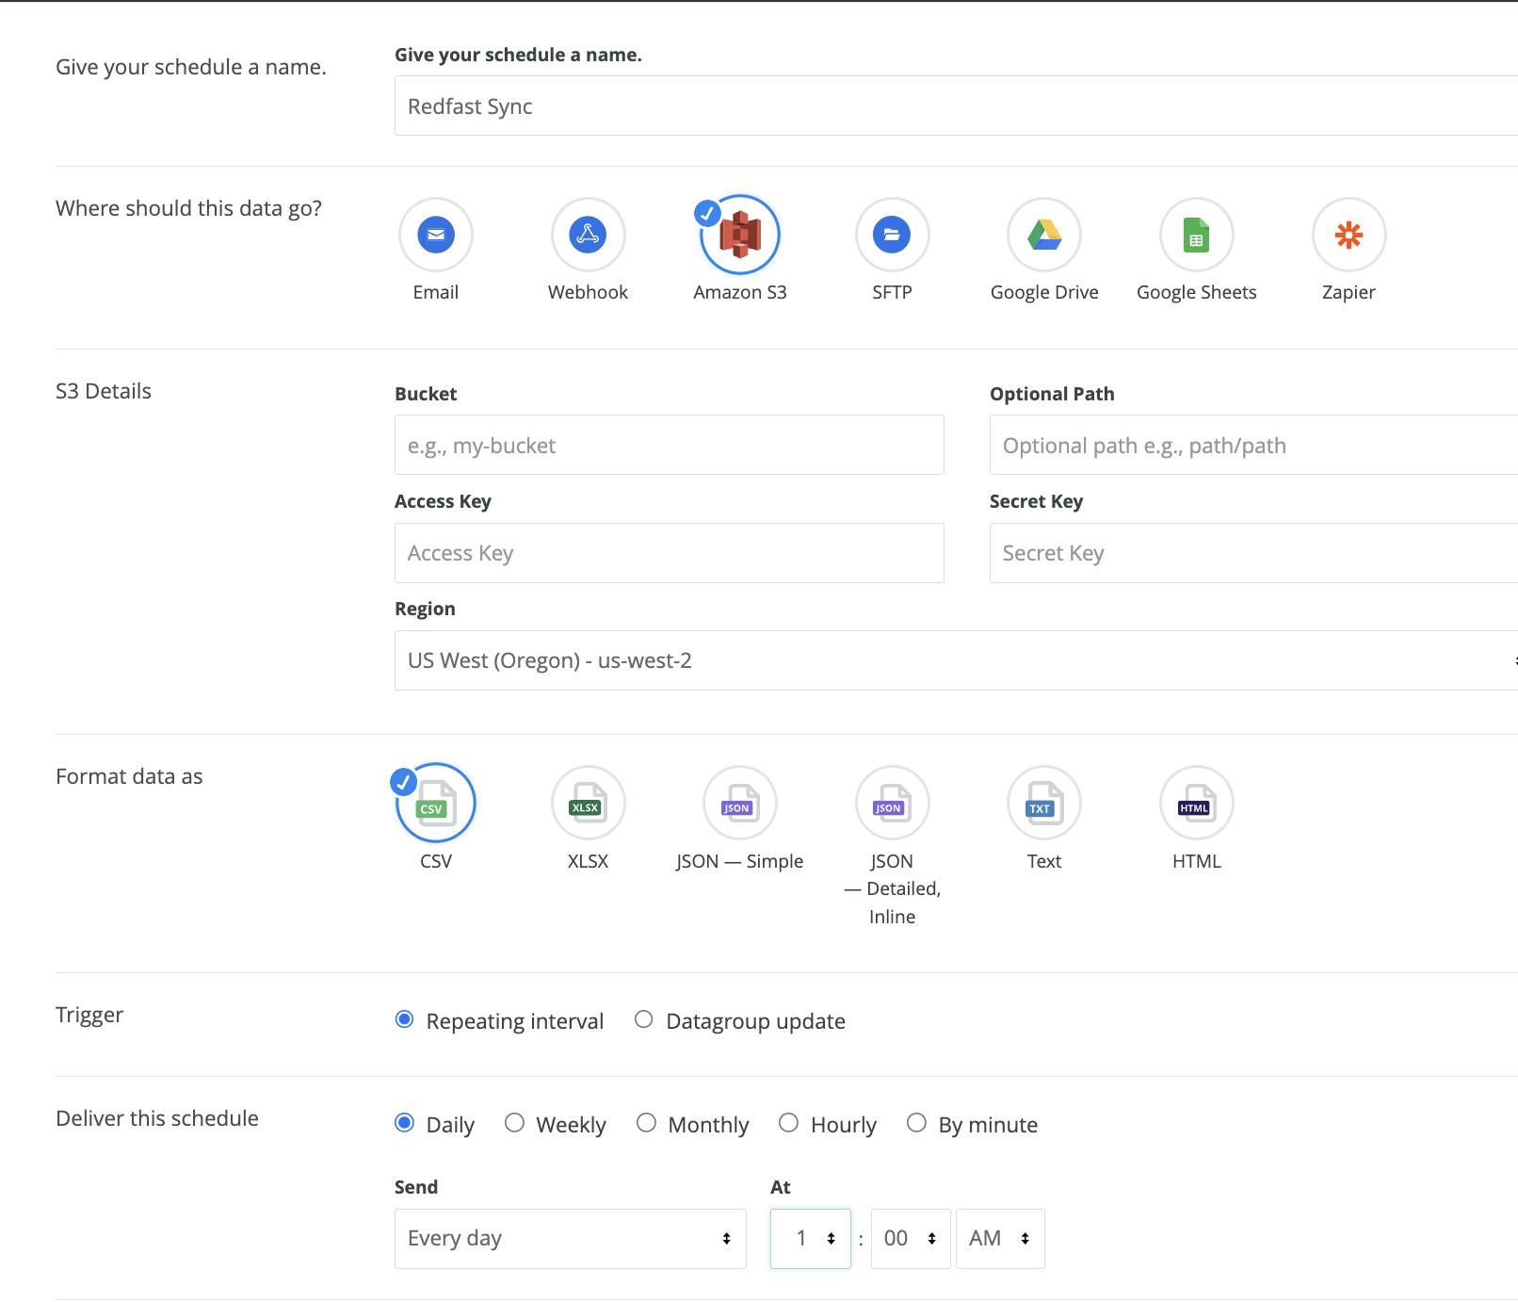Click the Optional Path field
This screenshot has height=1302, width=1518.
click(1253, 445)
